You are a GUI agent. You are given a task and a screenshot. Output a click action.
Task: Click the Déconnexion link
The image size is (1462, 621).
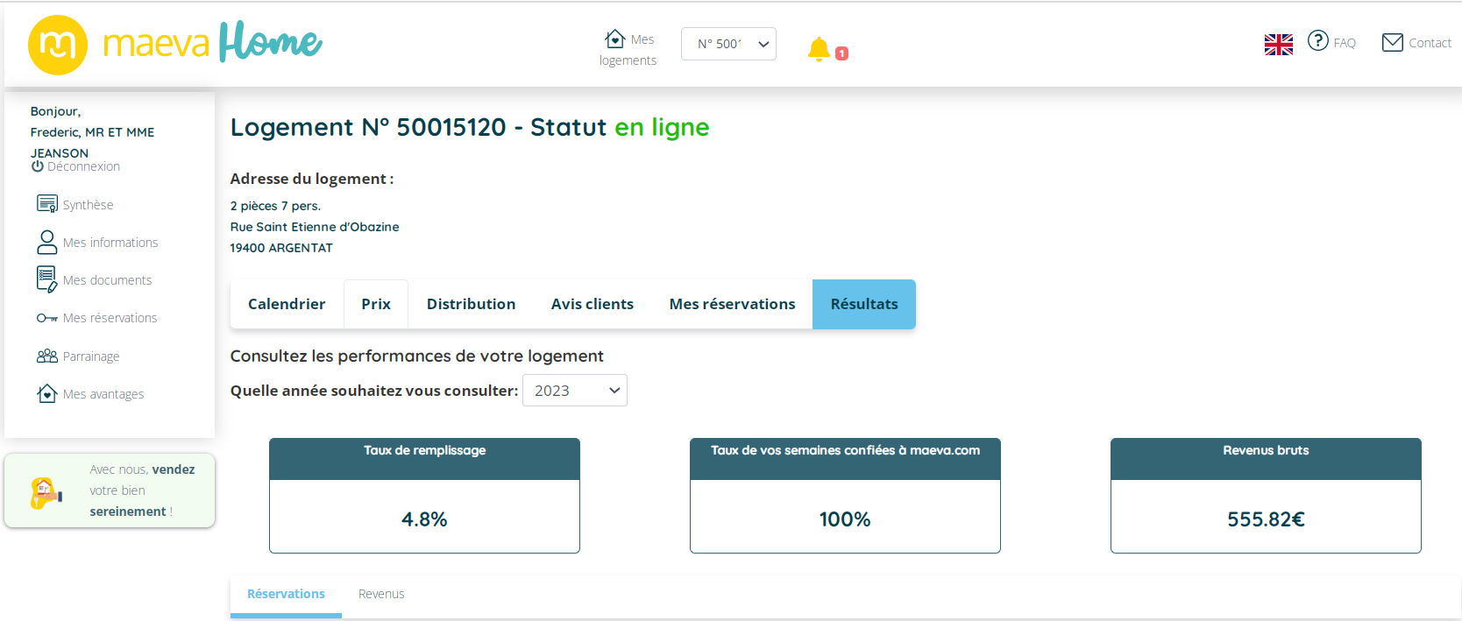click(82, 166)
